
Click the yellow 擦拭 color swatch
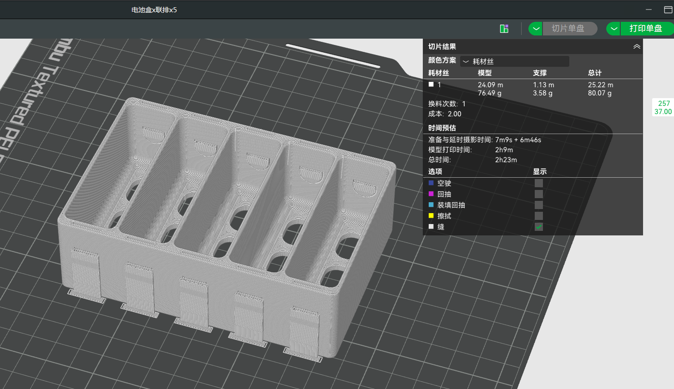click(x=431, y=216)
